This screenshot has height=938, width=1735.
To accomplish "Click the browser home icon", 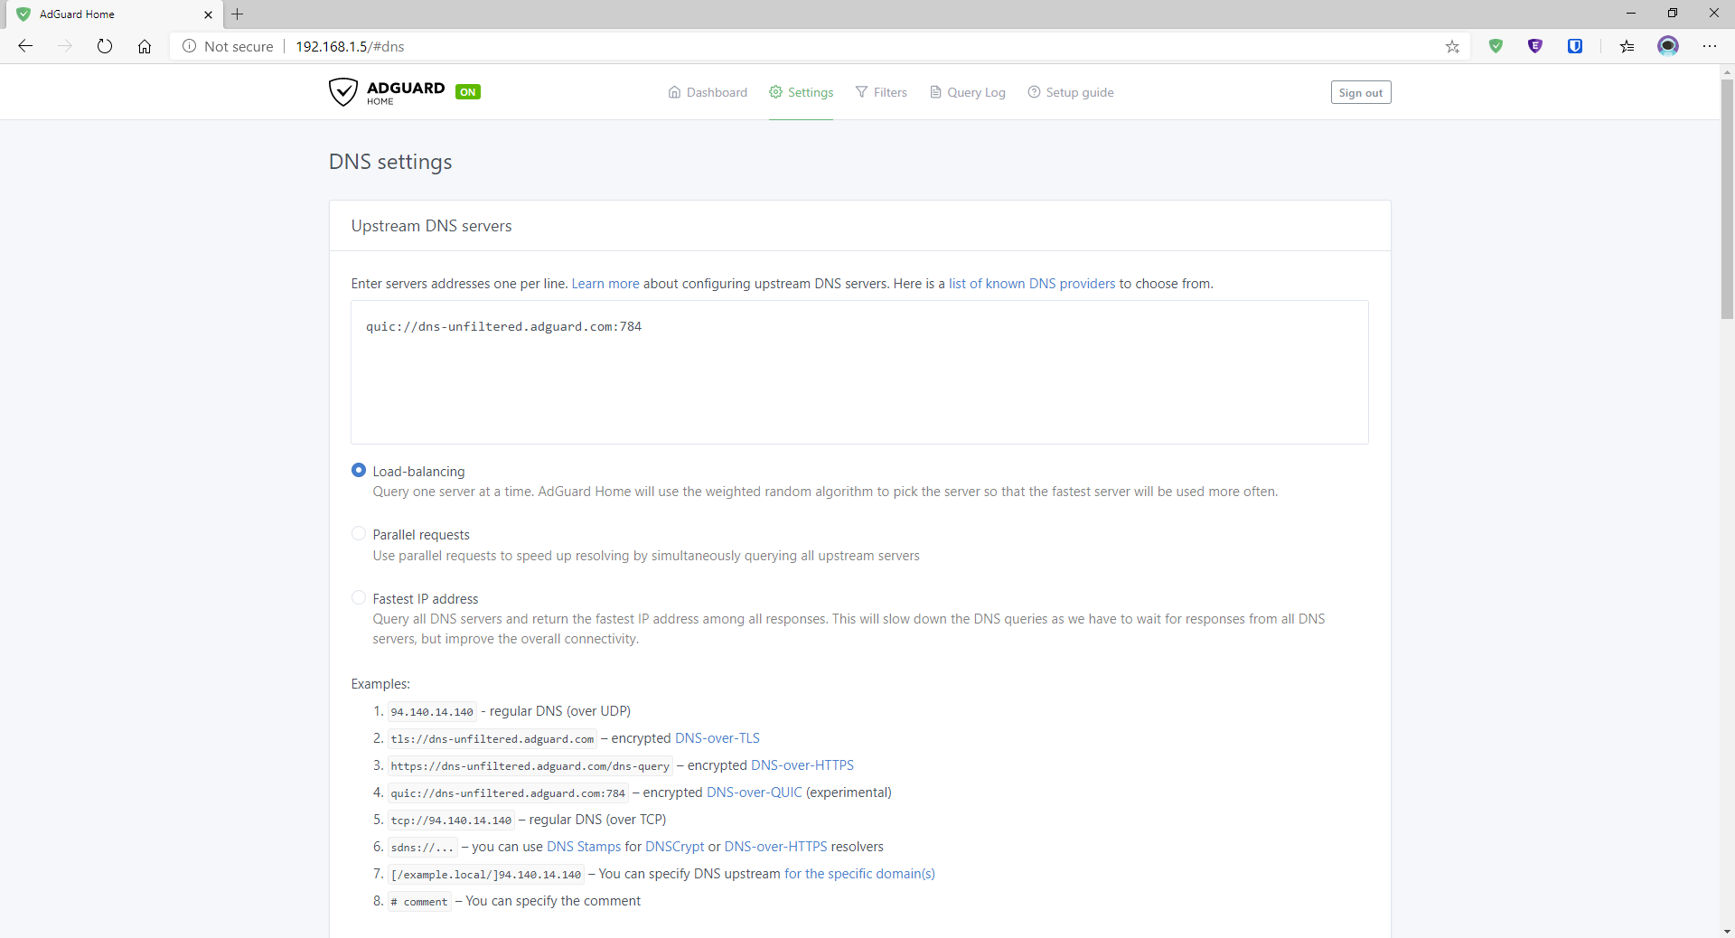I will pyautogui.click(x=145, y=46).
